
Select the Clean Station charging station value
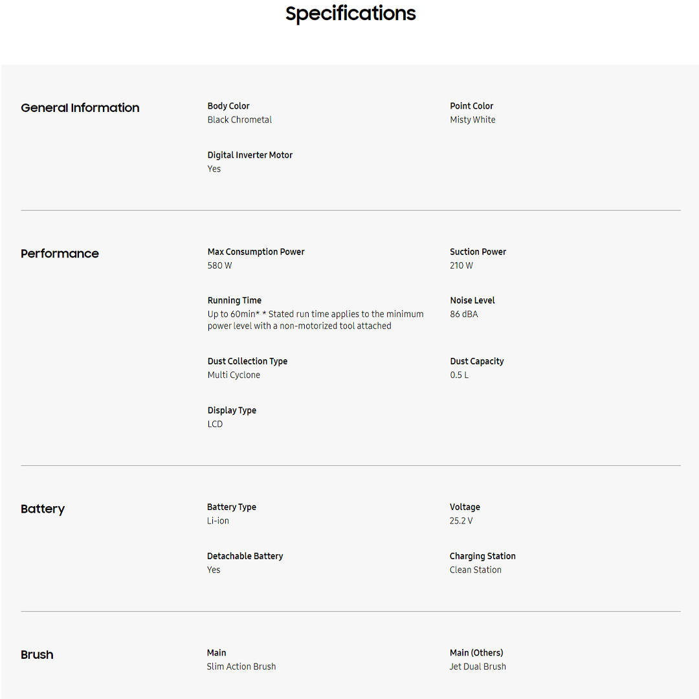[475, 570]
